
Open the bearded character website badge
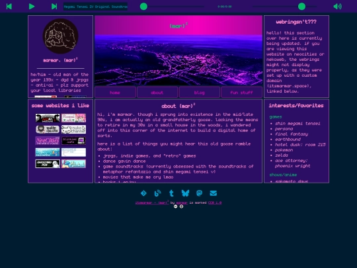[x=48, y=129]
